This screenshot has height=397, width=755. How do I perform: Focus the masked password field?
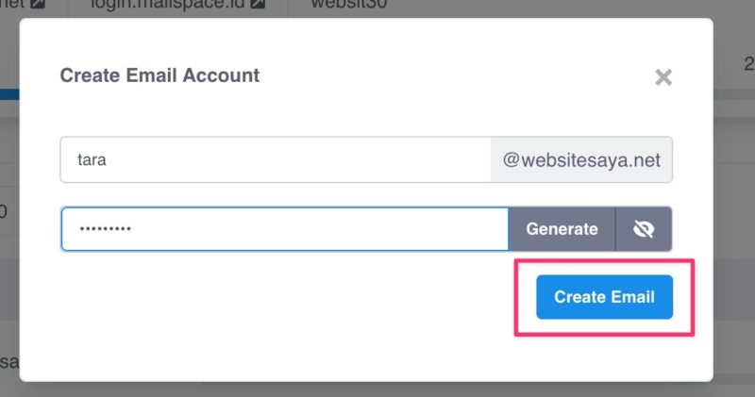click(285, 229)
